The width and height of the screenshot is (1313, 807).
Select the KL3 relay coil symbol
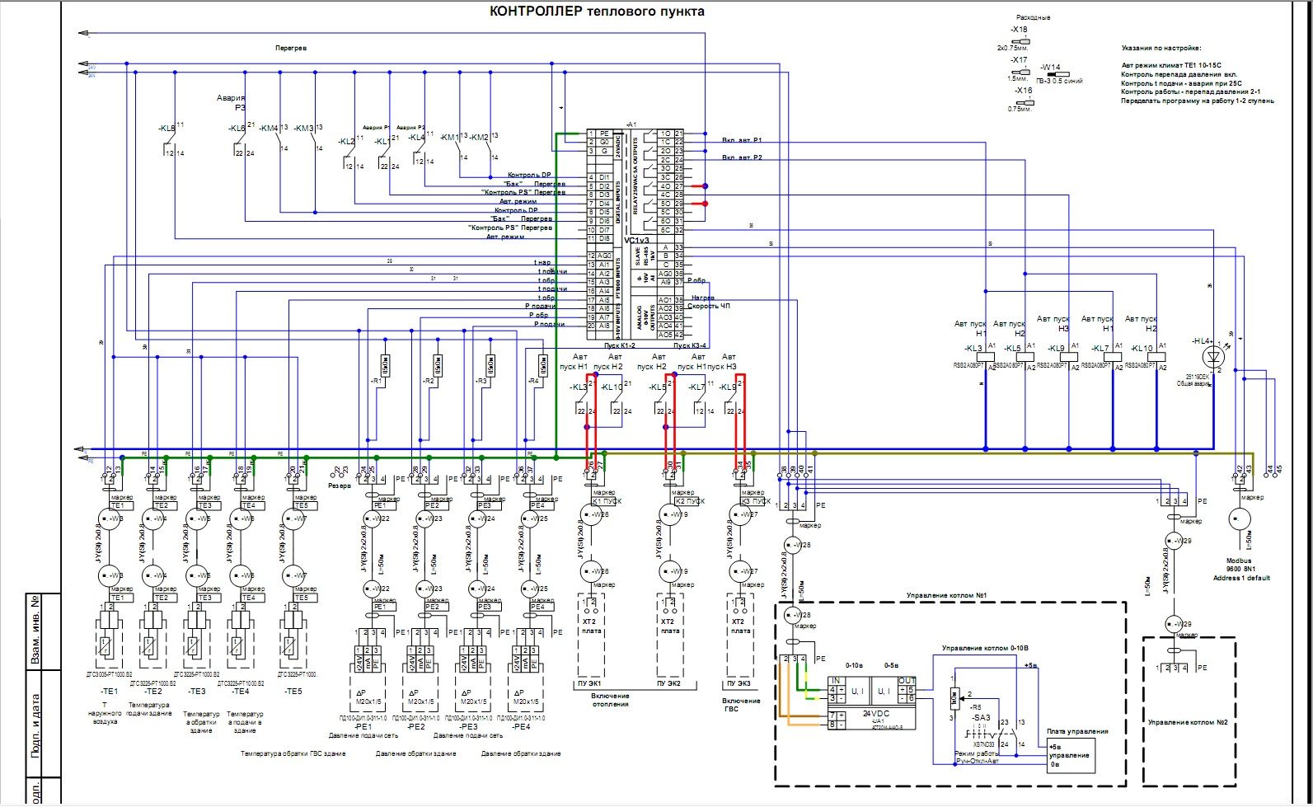pos(983,357)
